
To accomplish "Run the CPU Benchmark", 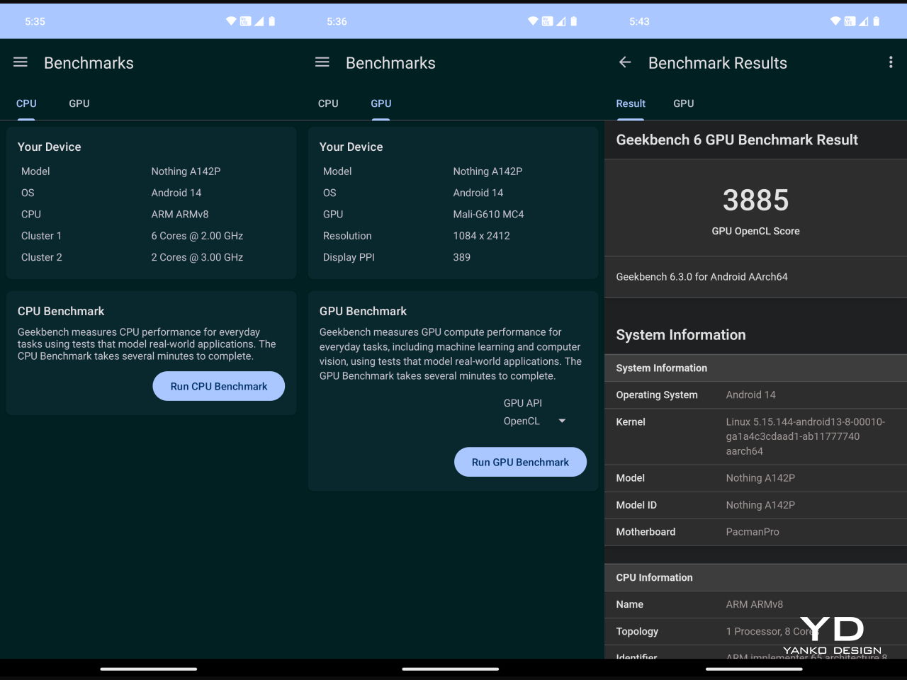I will pyautogui.click(x=218, y=386).
